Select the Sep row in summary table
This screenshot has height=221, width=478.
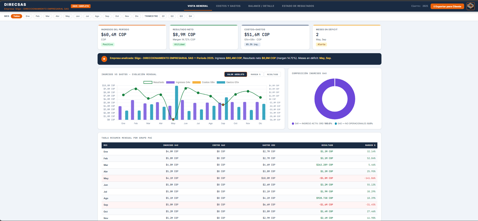240,205
